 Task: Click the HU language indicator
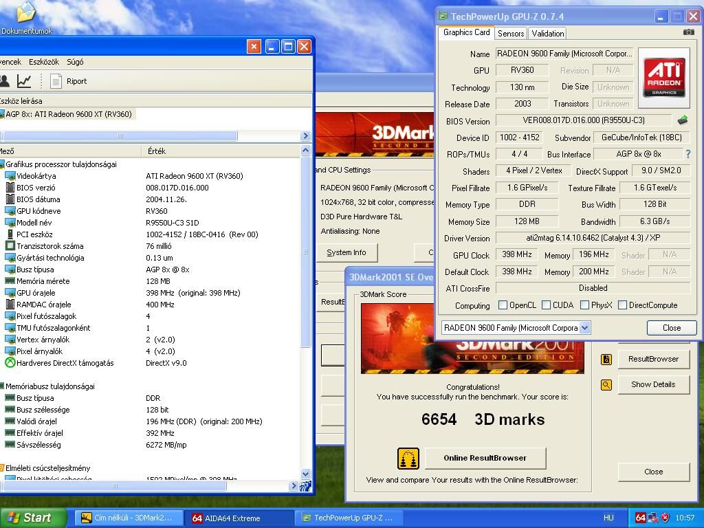608,518
